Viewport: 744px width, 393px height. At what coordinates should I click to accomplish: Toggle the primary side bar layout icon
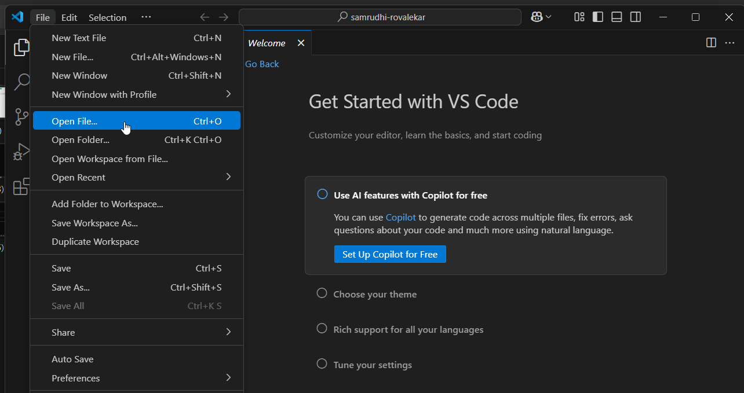[x=598, y=17]
